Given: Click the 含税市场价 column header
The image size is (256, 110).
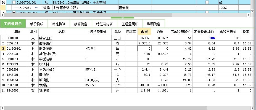Looking at the screenshot, I should tap(228, 32).
